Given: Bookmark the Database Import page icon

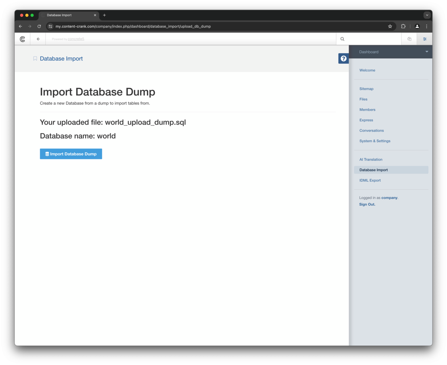Looking at the screenshot, I should [x=35, y=58].
